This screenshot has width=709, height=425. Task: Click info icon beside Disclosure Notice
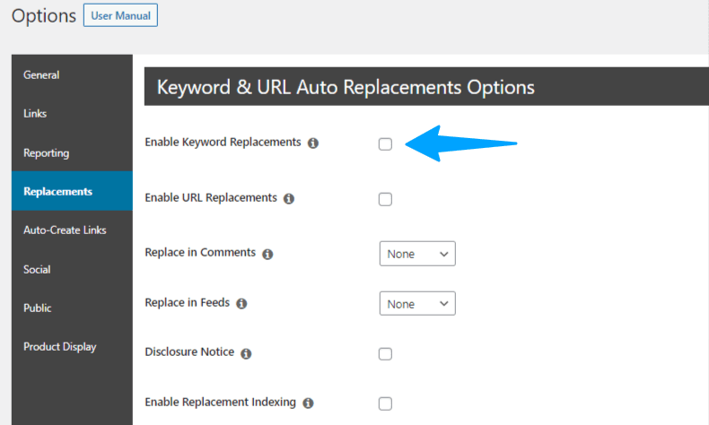coord(246,353)
